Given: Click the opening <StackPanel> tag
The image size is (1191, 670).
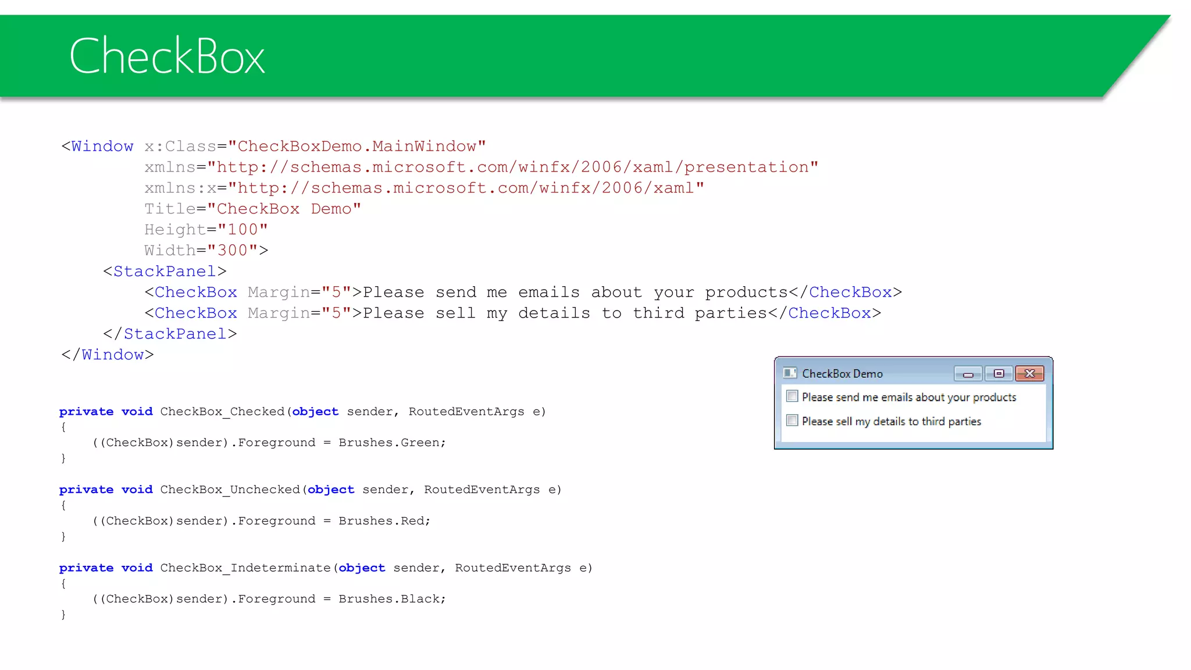Looking at the screenshot, I should [x=165, y=272].
